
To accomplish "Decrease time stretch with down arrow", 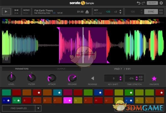I will point(137,80).
